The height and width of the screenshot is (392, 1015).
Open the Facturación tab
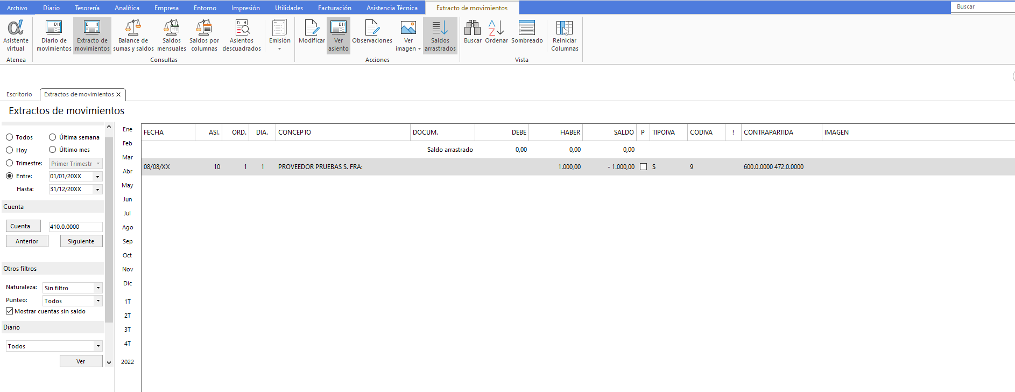tap(335, 8)
